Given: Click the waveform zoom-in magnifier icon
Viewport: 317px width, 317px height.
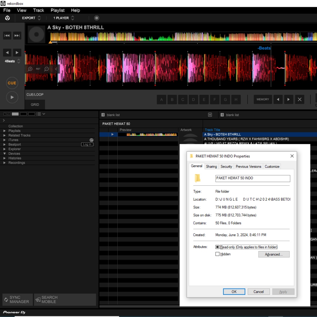Looking at the screenshot, I should (30, 69).
